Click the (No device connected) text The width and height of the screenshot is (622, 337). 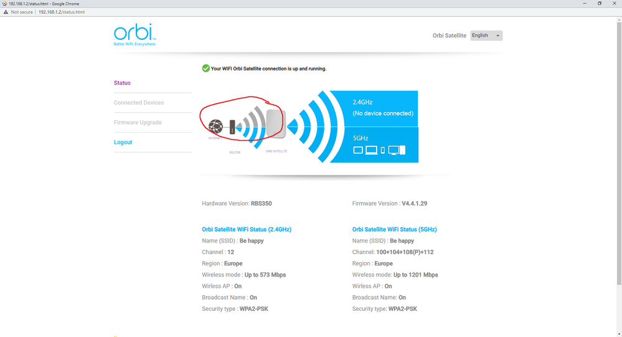(x=383, y=113)
